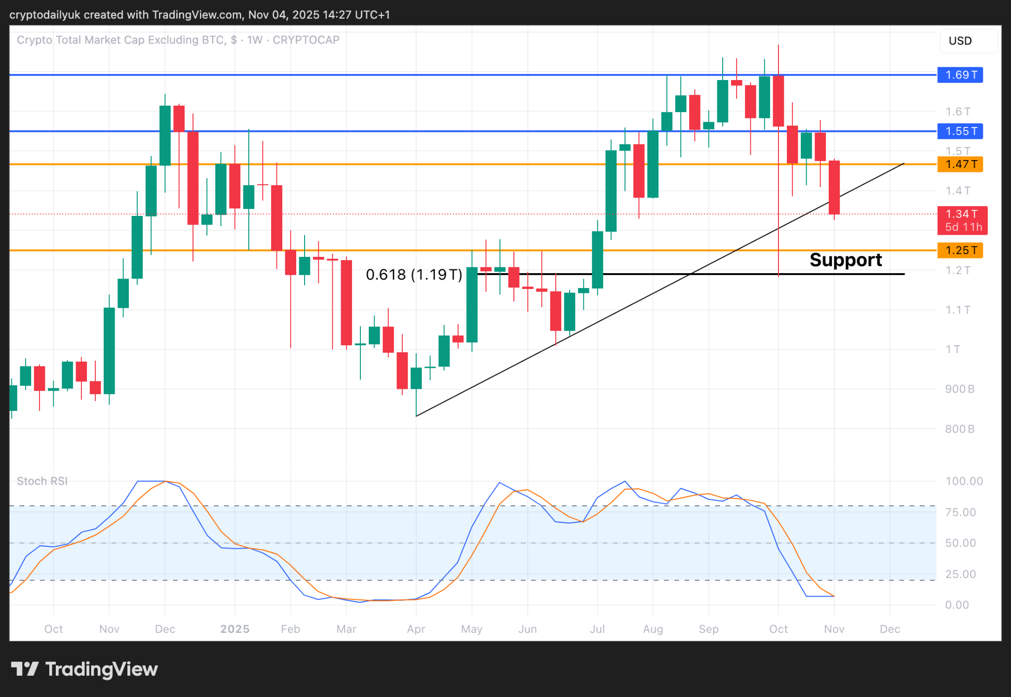Click the 1.69 T blue price label
Screen dimensions: 1011x697
pos(960,75)
